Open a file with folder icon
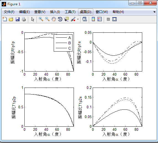 pyautogui.click(x=11, y=19)
